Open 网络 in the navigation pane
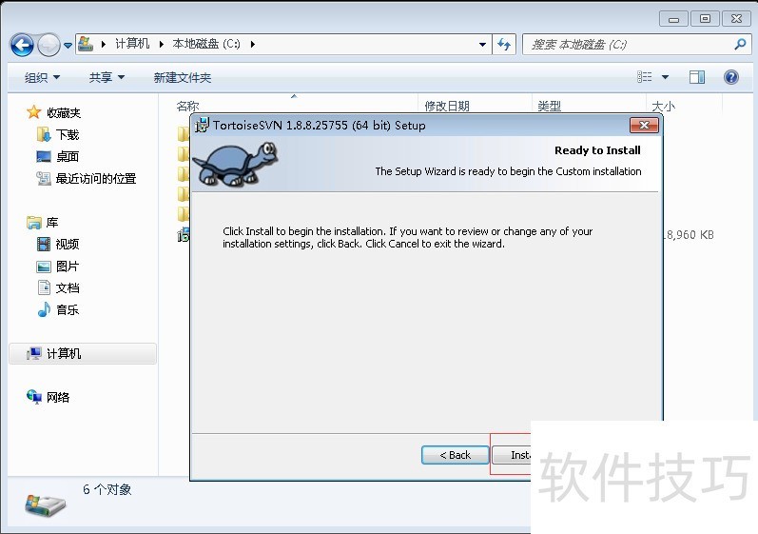758x534 pixels. pyautogui.click(x=57, y=398)
